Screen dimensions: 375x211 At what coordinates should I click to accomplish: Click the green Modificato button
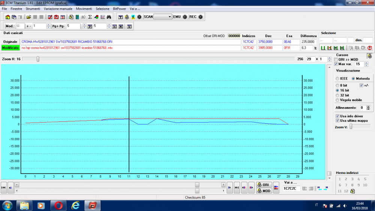pyautogui.click(x=10, y=48)
